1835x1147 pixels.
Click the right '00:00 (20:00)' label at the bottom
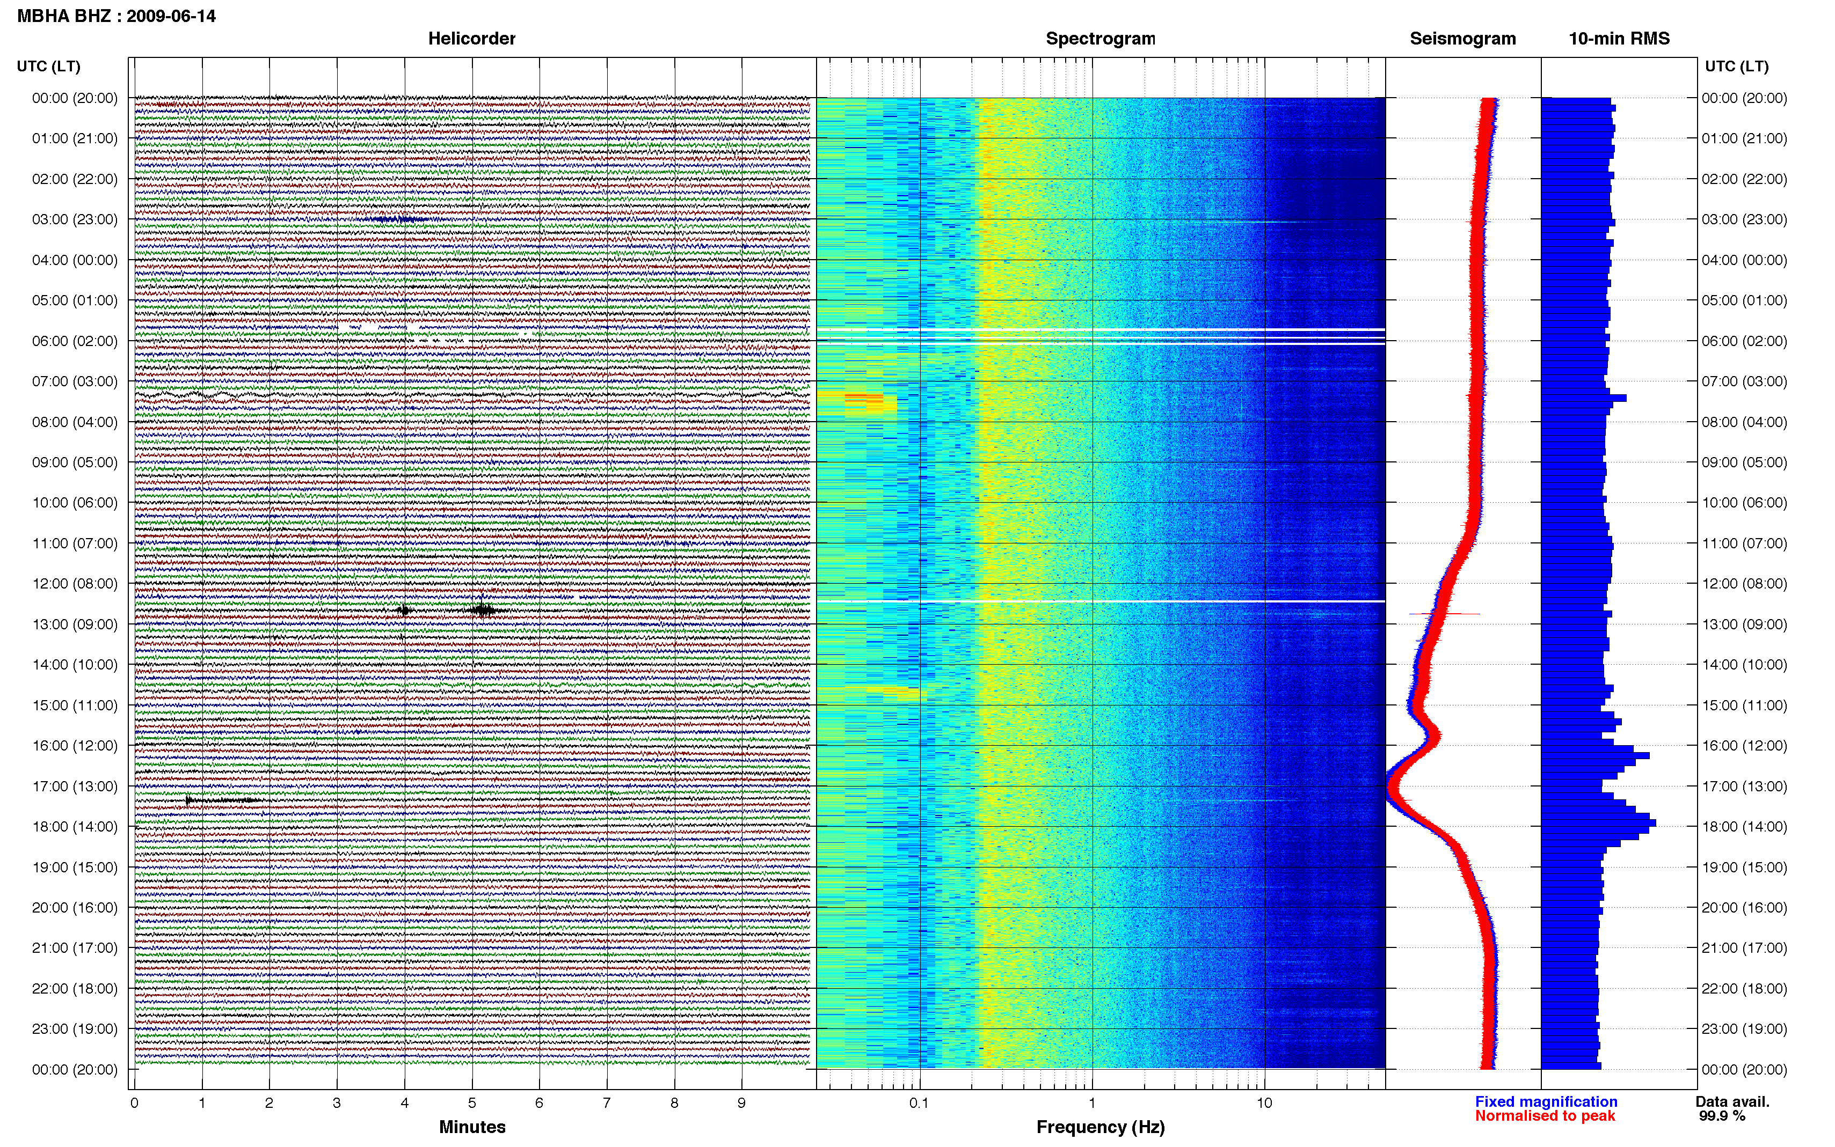point(1744,1070)
